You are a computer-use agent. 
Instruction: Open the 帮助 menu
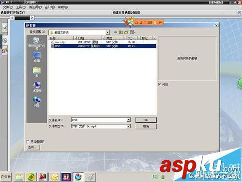[63, 7]
